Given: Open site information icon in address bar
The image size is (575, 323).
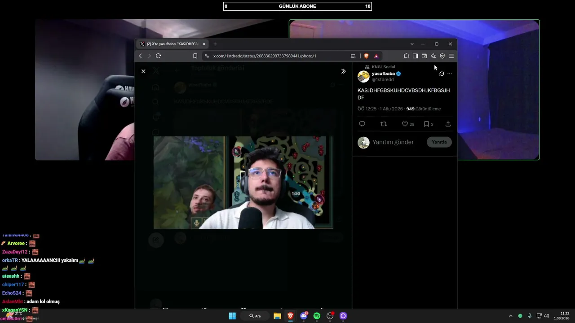Looking at the screenshot, I should [x=207, y=56].
